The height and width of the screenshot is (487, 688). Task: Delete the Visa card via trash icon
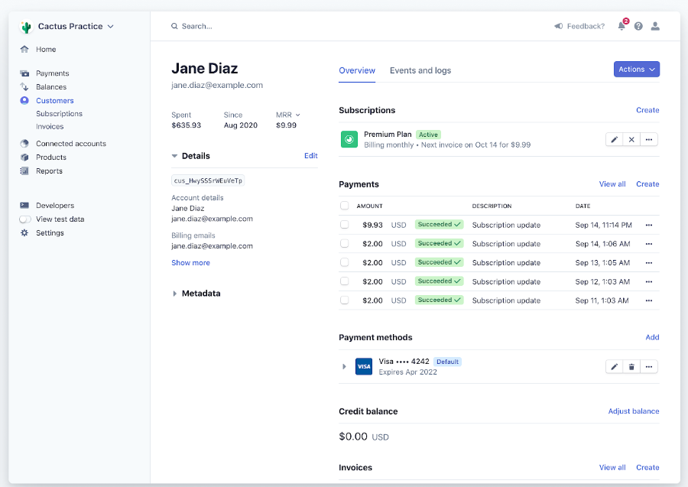pos(631,366)
